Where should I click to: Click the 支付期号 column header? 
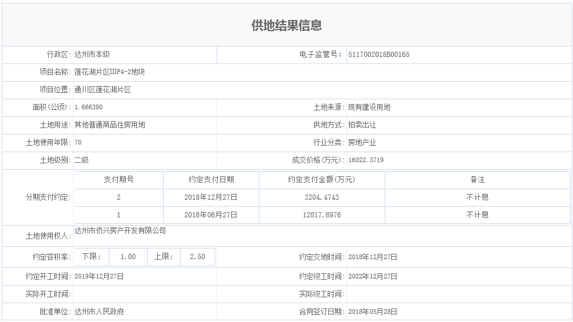click(x=119, y=179)
